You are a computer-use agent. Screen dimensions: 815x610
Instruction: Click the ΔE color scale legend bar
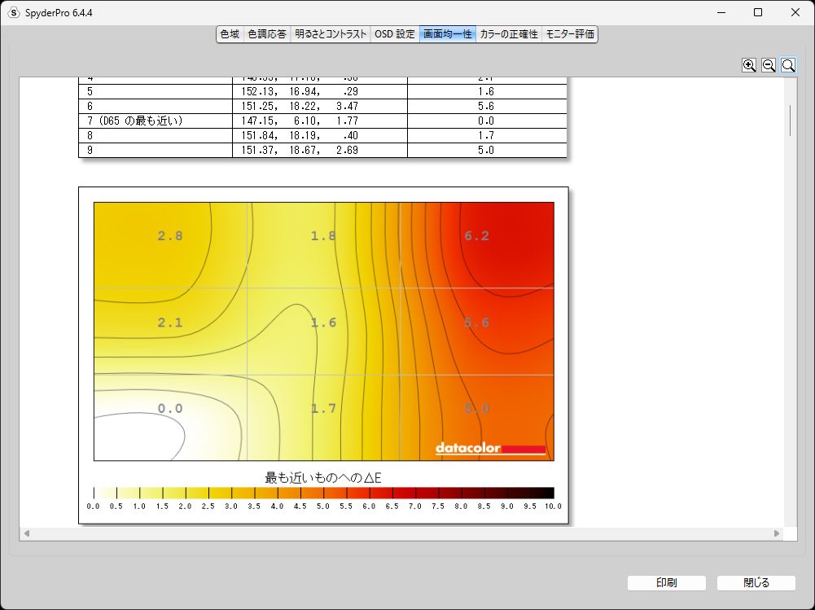pyautogui.click(x=324, y=493)
